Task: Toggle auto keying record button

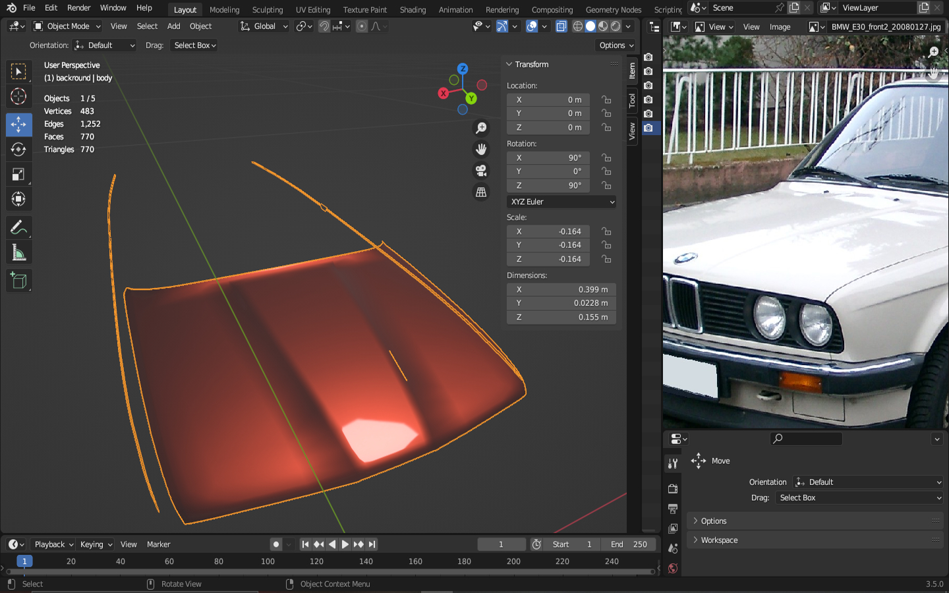Action: click(276, 544)
